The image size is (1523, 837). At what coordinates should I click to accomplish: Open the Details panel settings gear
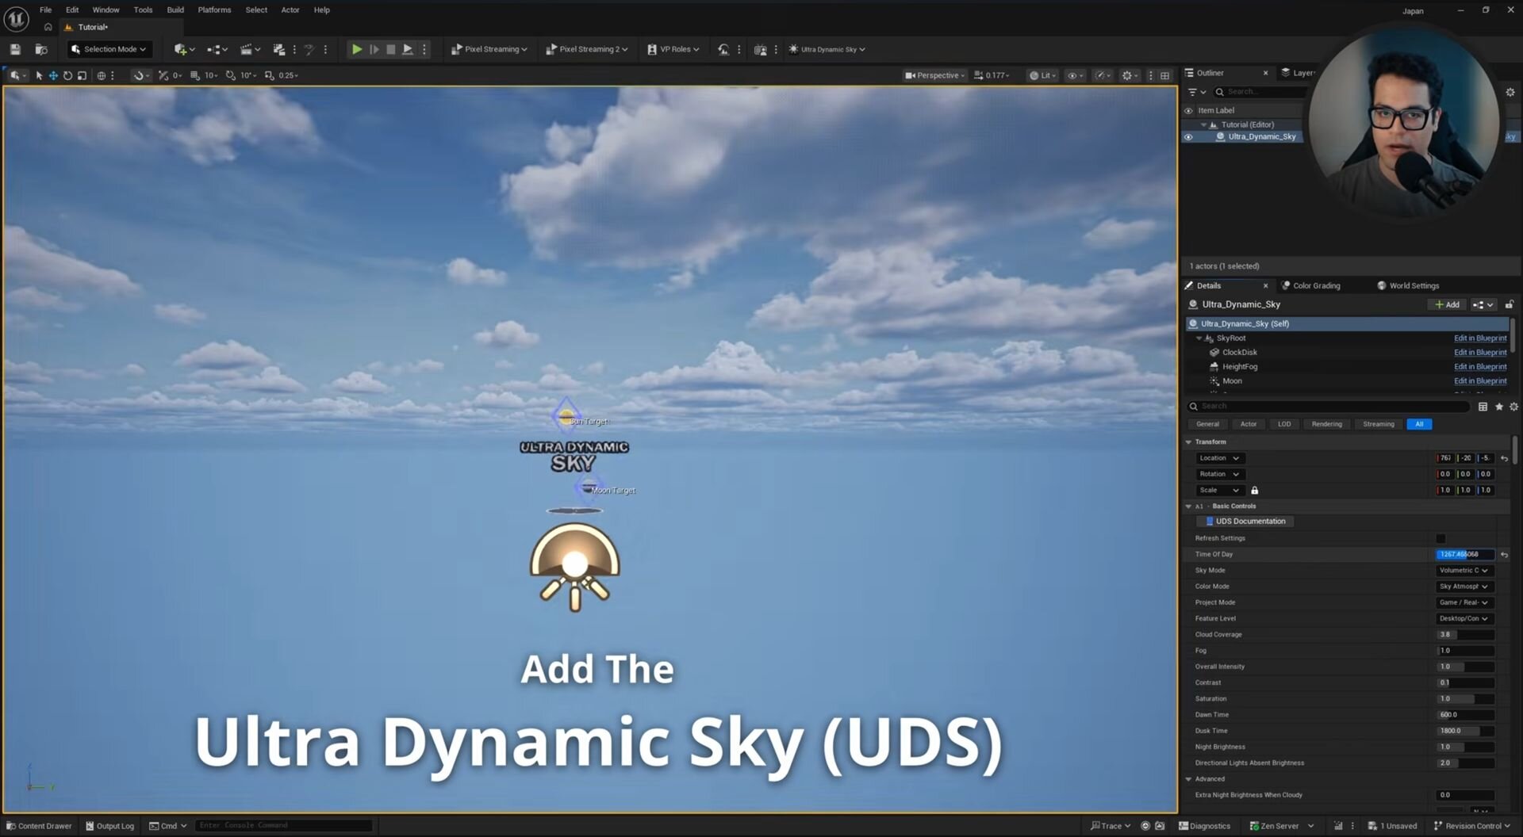(1513, 407)
